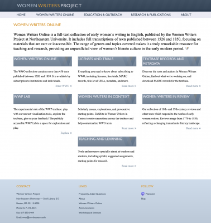Image resolution: width=211 pixels, height=223 pixels.
Task: Go to the About menu item
Action: [x=186, y=14]
